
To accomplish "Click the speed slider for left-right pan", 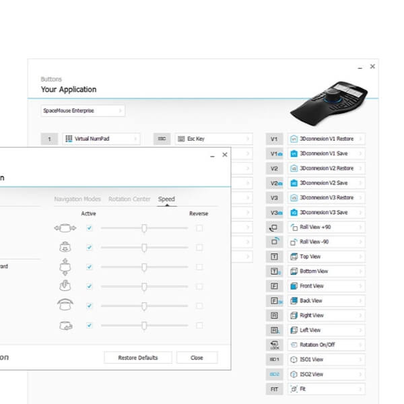I will 144,228.
